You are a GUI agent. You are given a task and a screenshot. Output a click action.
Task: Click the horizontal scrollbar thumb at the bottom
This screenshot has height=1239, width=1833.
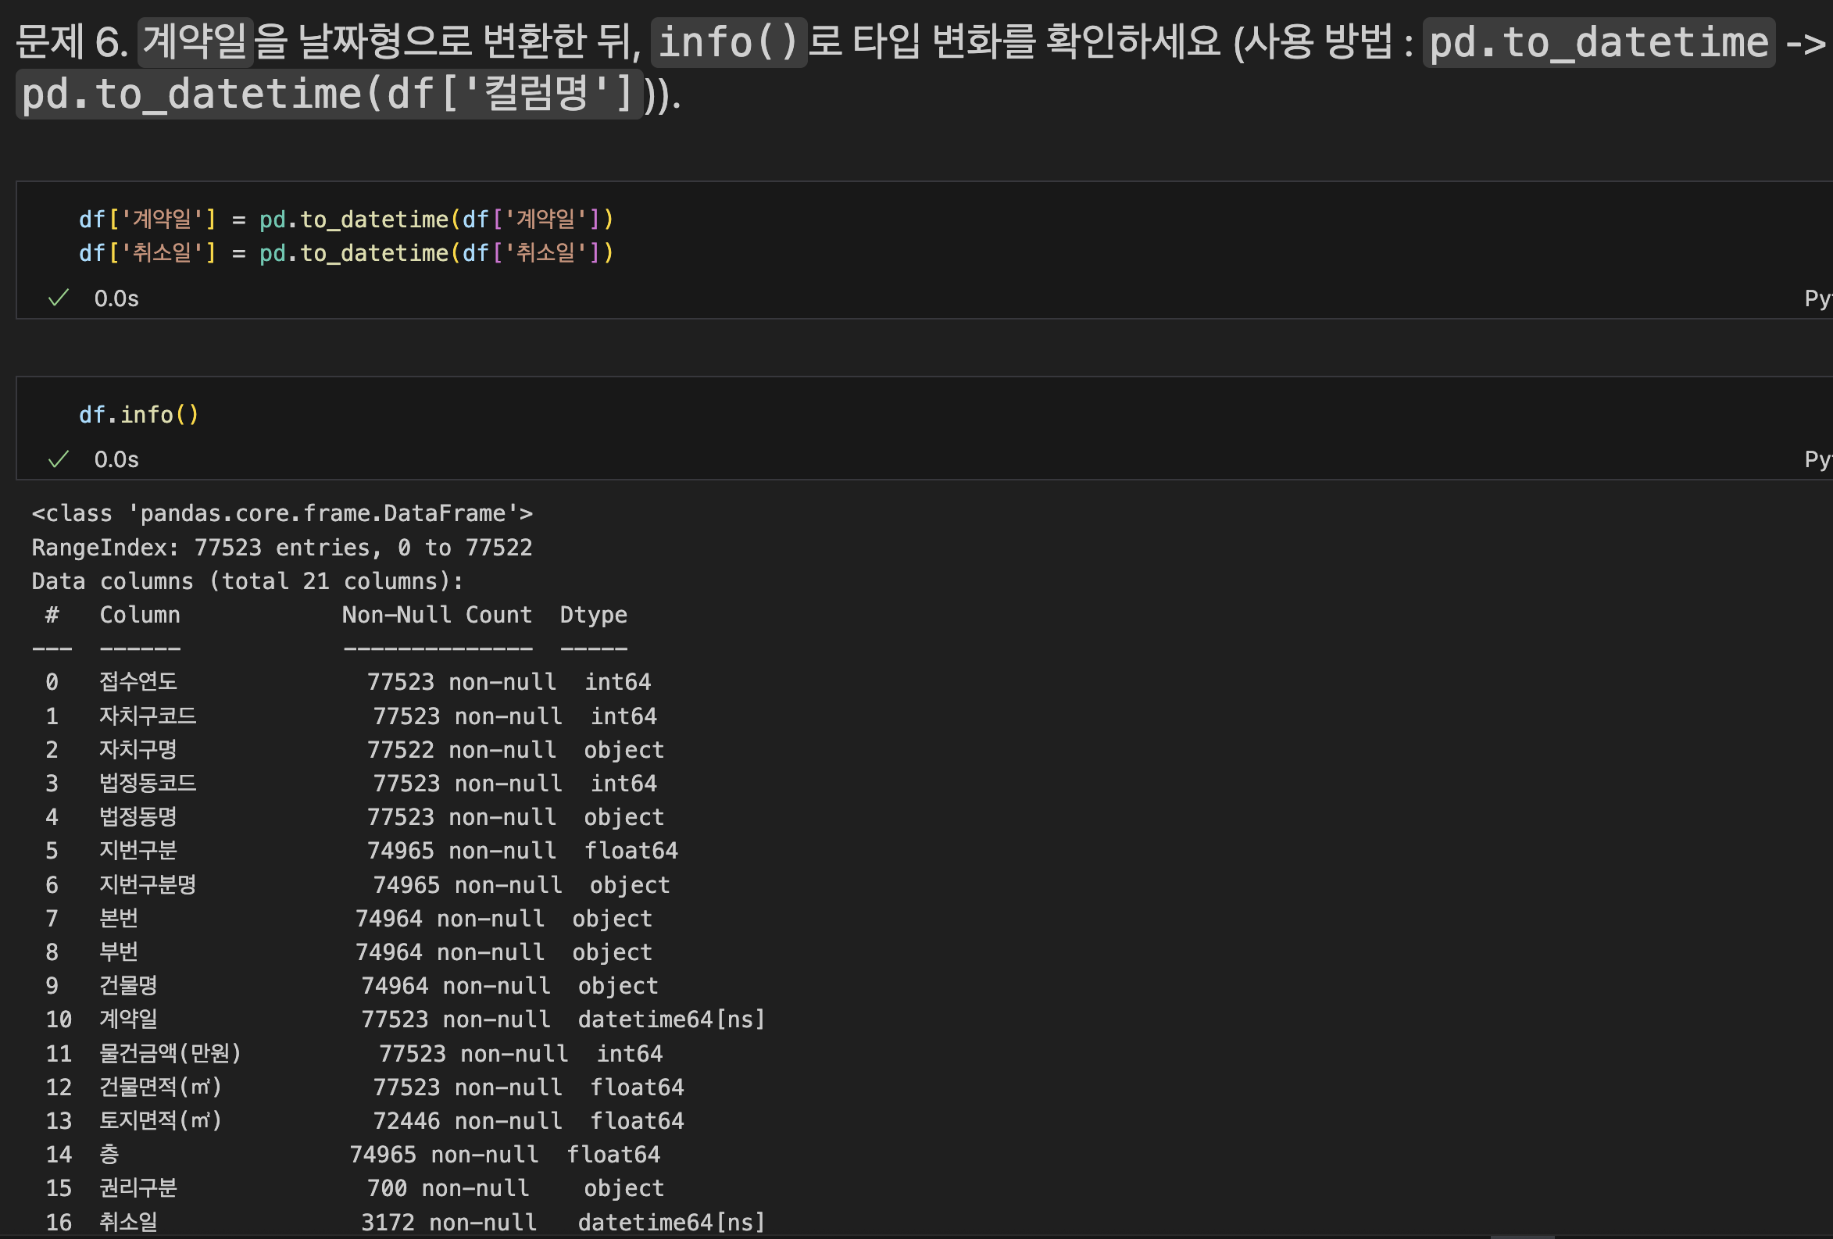click(x=1522, y=1236)
